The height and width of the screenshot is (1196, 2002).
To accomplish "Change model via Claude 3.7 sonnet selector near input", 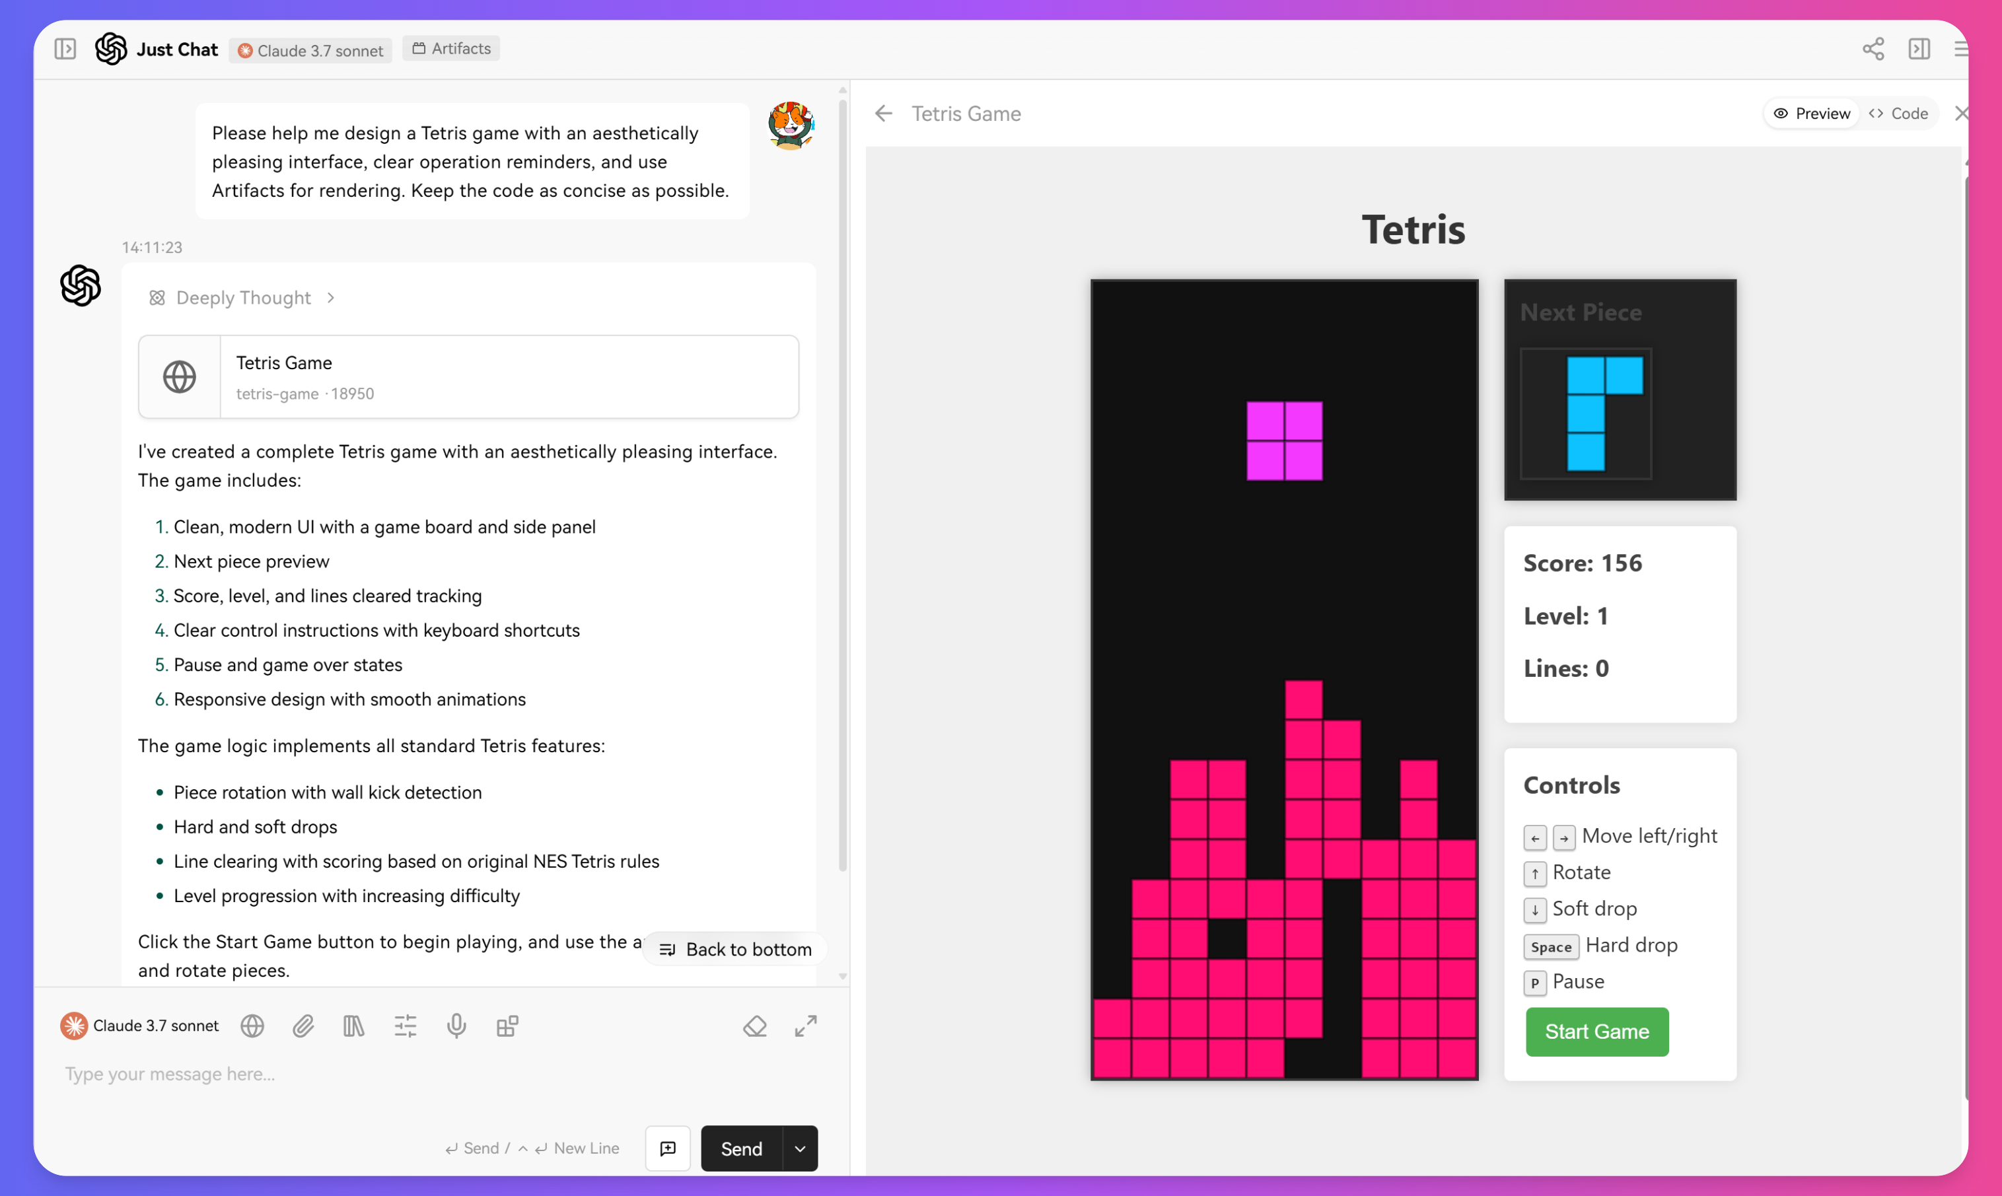I will (139, 1026).
